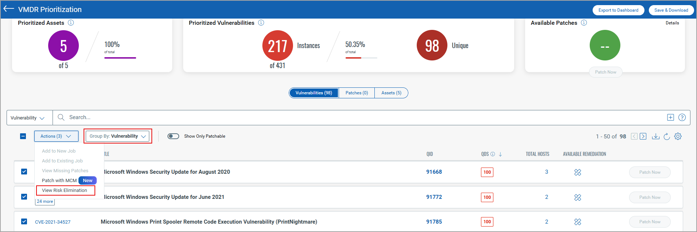The image size is (697, 232).
Task: Uncheck the August 2020 update row checkbox
Action: 24,172
